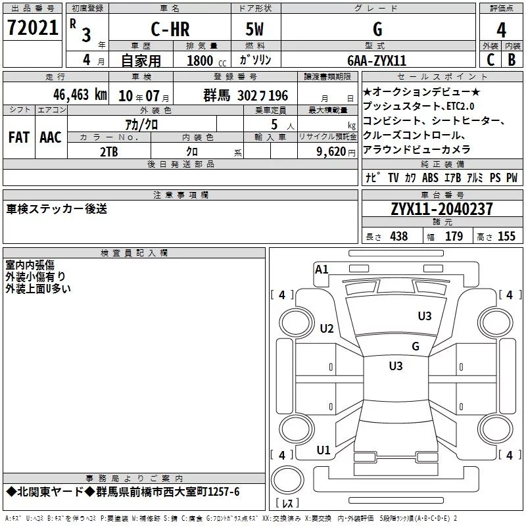Click the G windshield chip mark
The image size is (526, 526).
416,347
